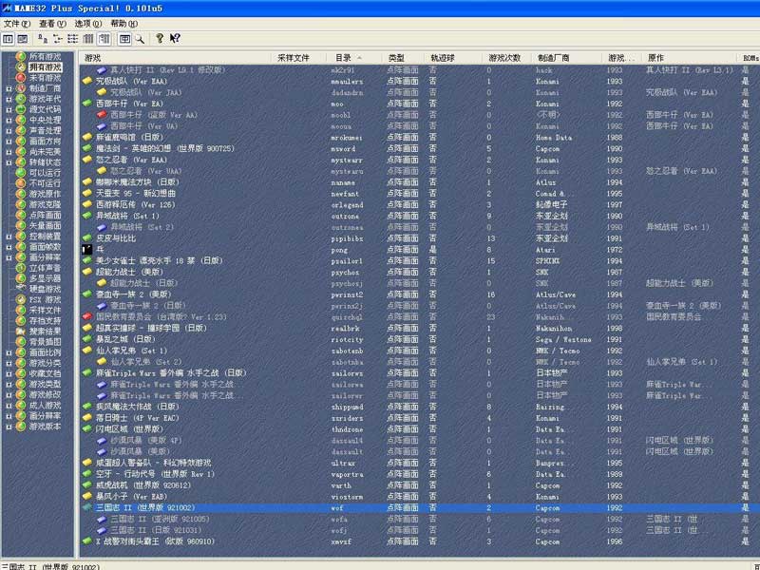Switch to large icons view

tap(43, 39)
